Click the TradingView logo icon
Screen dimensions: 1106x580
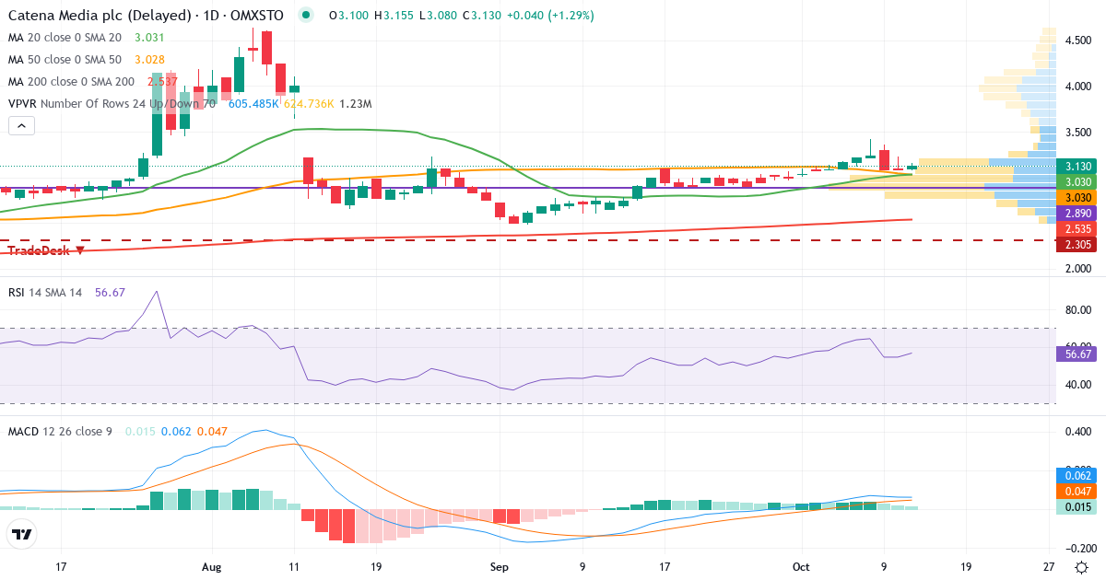point(21,534)
